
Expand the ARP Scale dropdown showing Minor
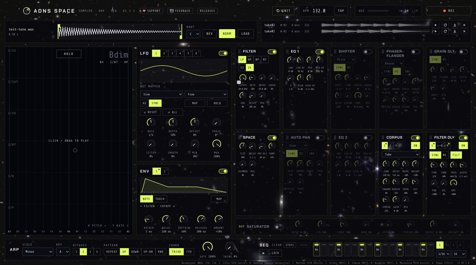point(38,252)
